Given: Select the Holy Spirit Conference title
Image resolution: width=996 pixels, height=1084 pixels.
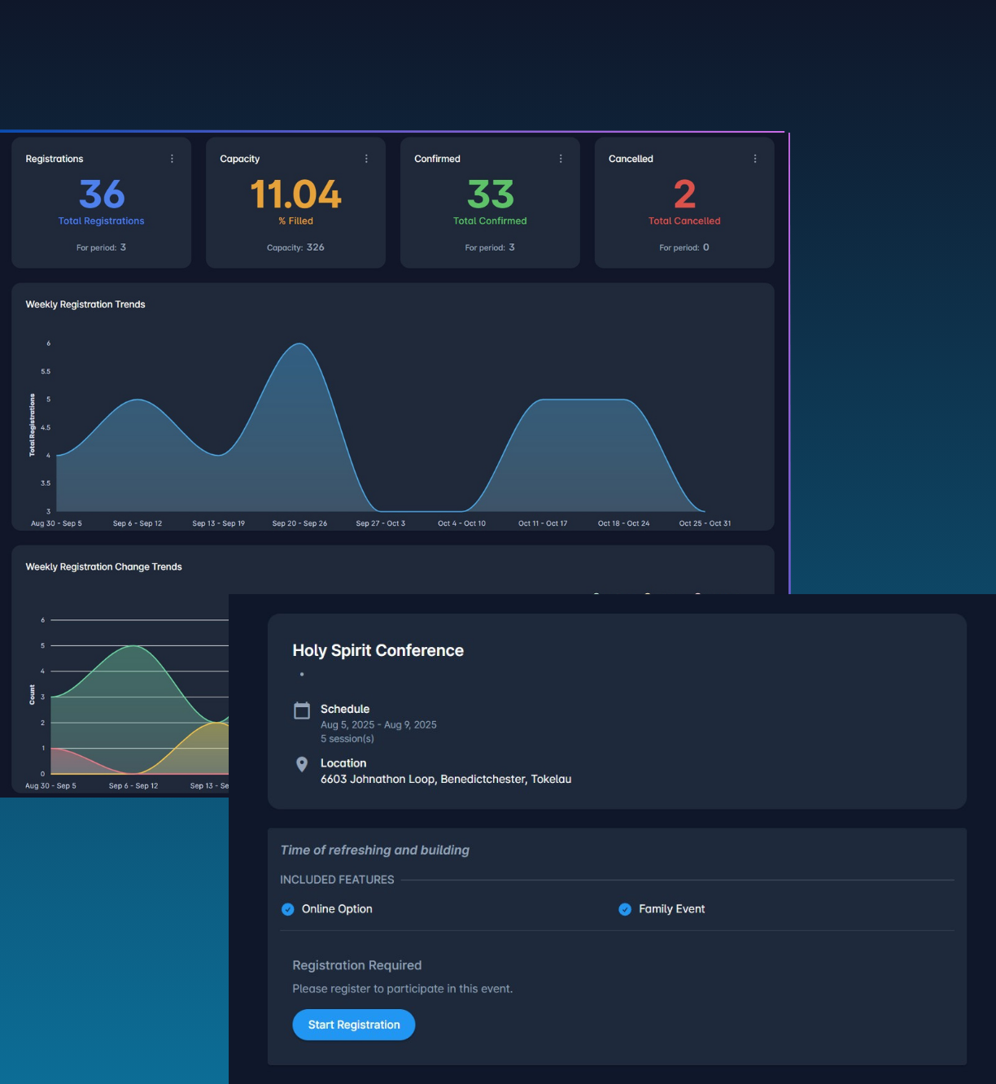Looking at the screenshot, I should tap(378, 650).
